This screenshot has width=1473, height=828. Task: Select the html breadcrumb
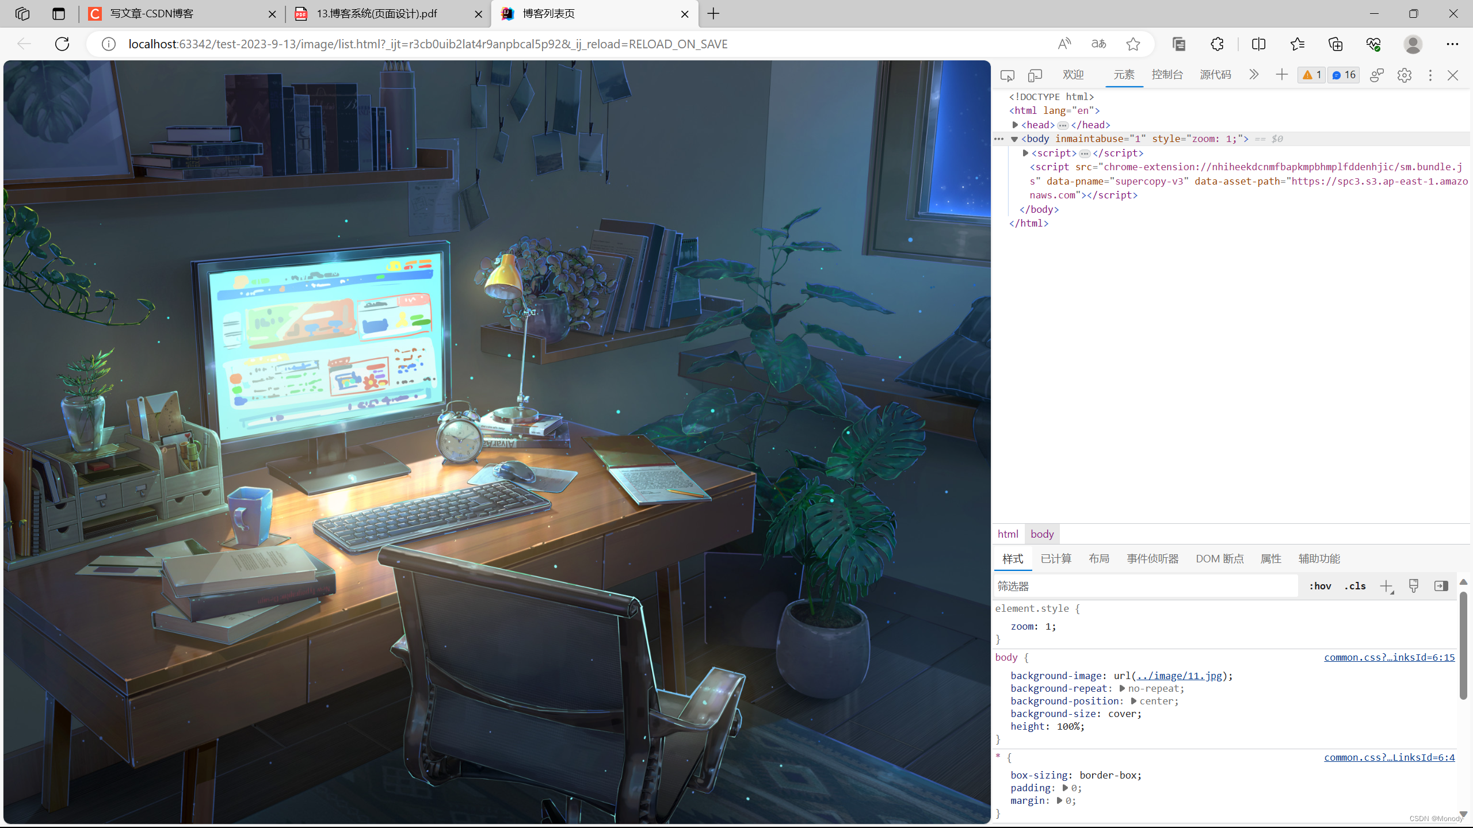[x=1008, y=534]
